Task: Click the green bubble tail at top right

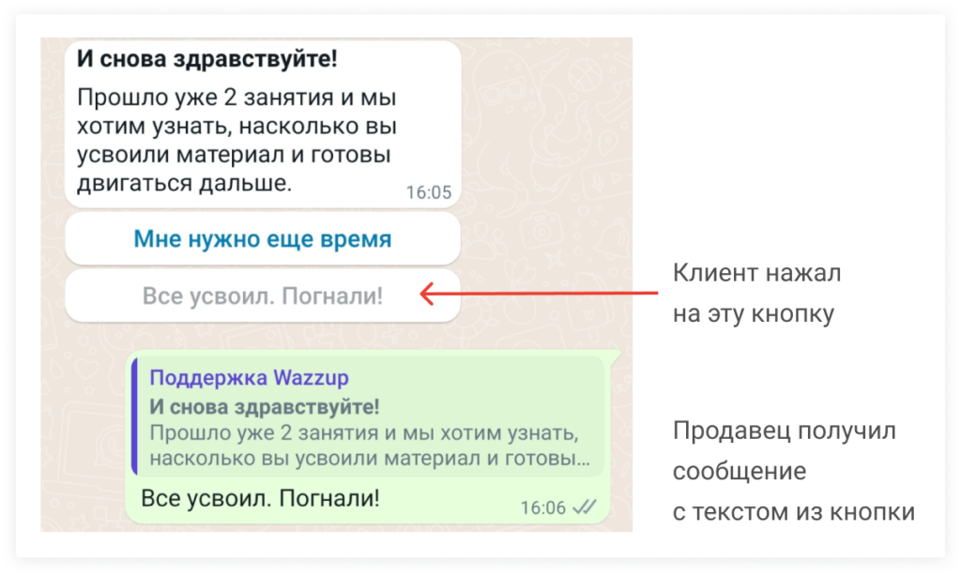Action: click(x=614, y=355)
